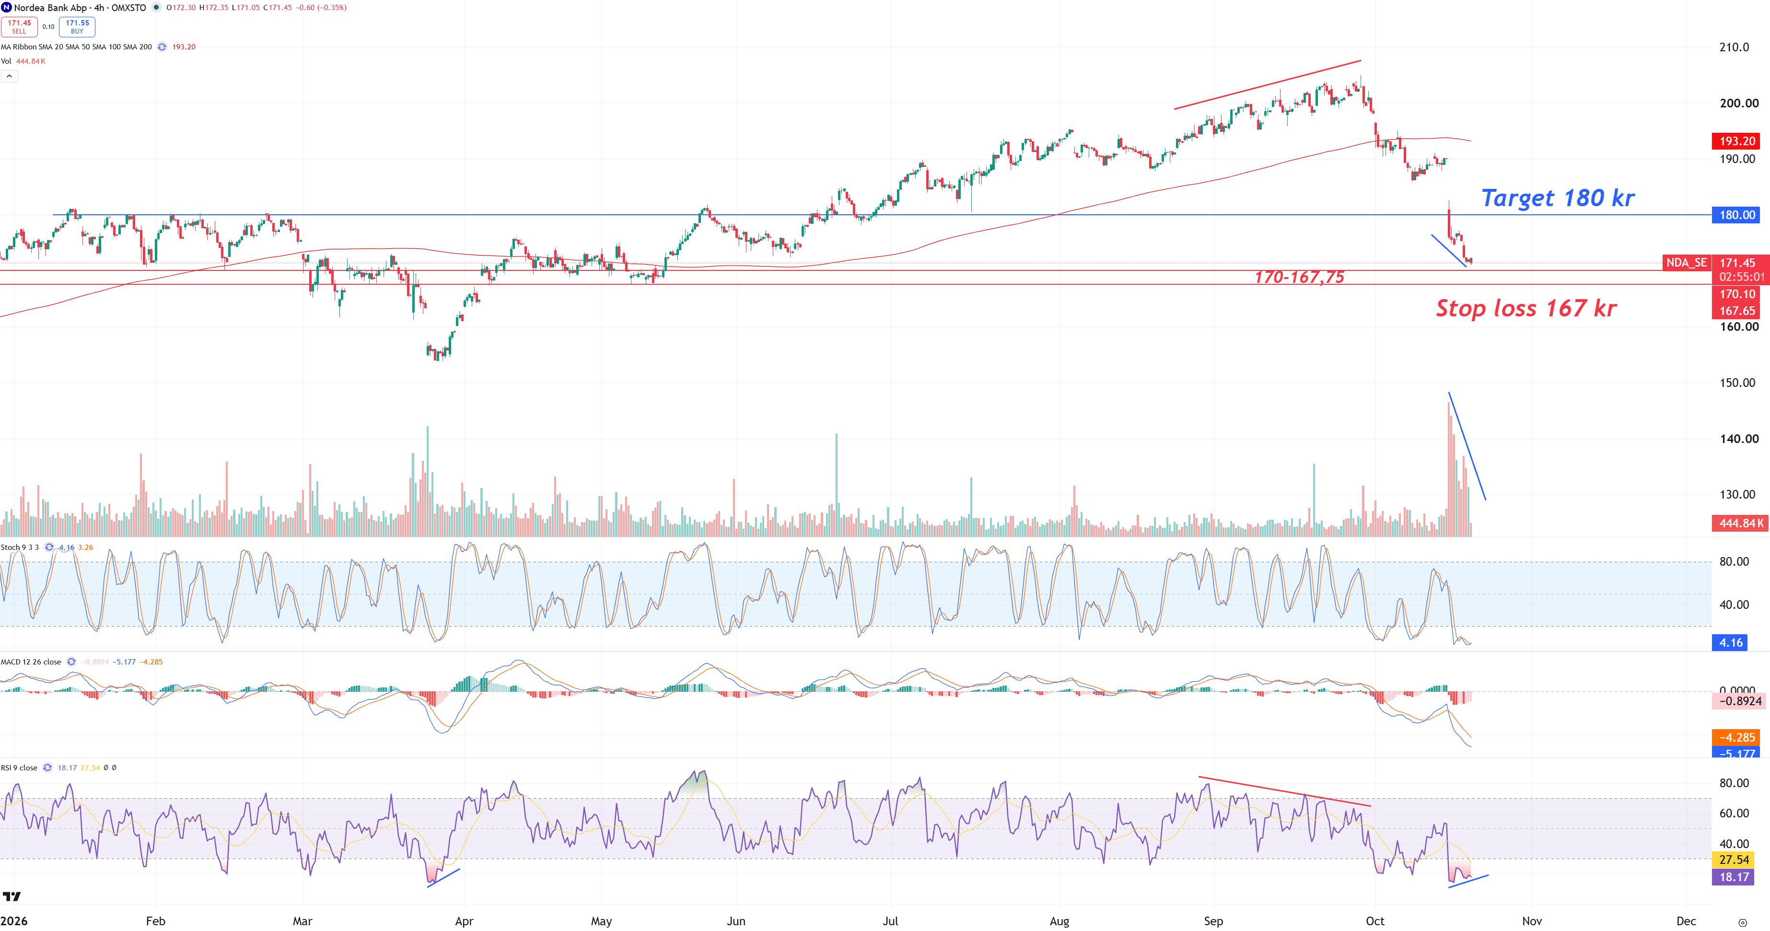The height and width of the screenshot is (931, 1770).
Task: Click the refresh icon beside MA Ribbon
Action: point(162,47)
